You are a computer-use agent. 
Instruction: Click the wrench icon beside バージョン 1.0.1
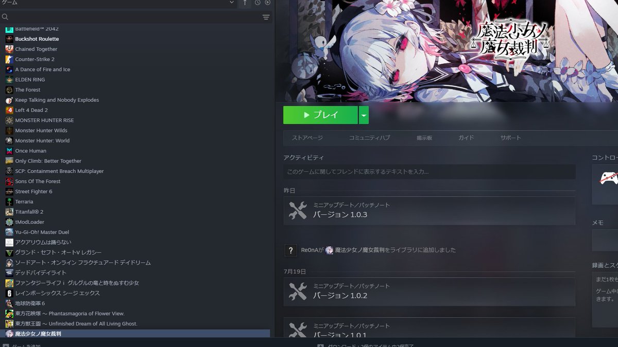point(298,330)
